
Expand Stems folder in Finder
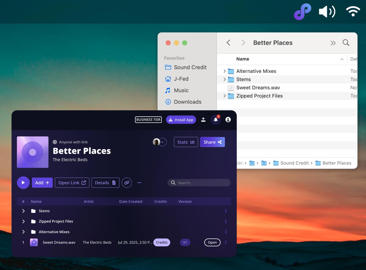click(225, 79)
